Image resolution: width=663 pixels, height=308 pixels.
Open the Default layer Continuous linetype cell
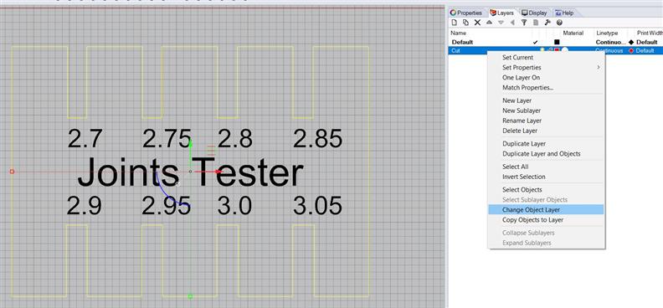point(610,42)
